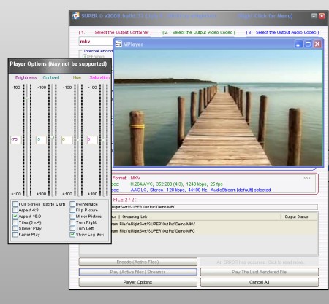
Task: Minimize the SUPER main window
Action: (314, 16)
